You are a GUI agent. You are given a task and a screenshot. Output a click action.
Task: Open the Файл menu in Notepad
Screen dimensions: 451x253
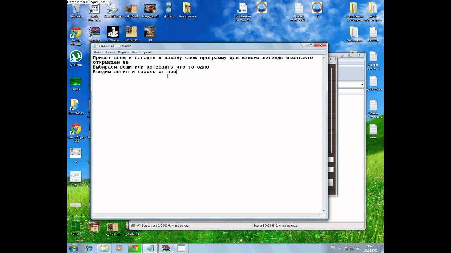tap(97, 52)
